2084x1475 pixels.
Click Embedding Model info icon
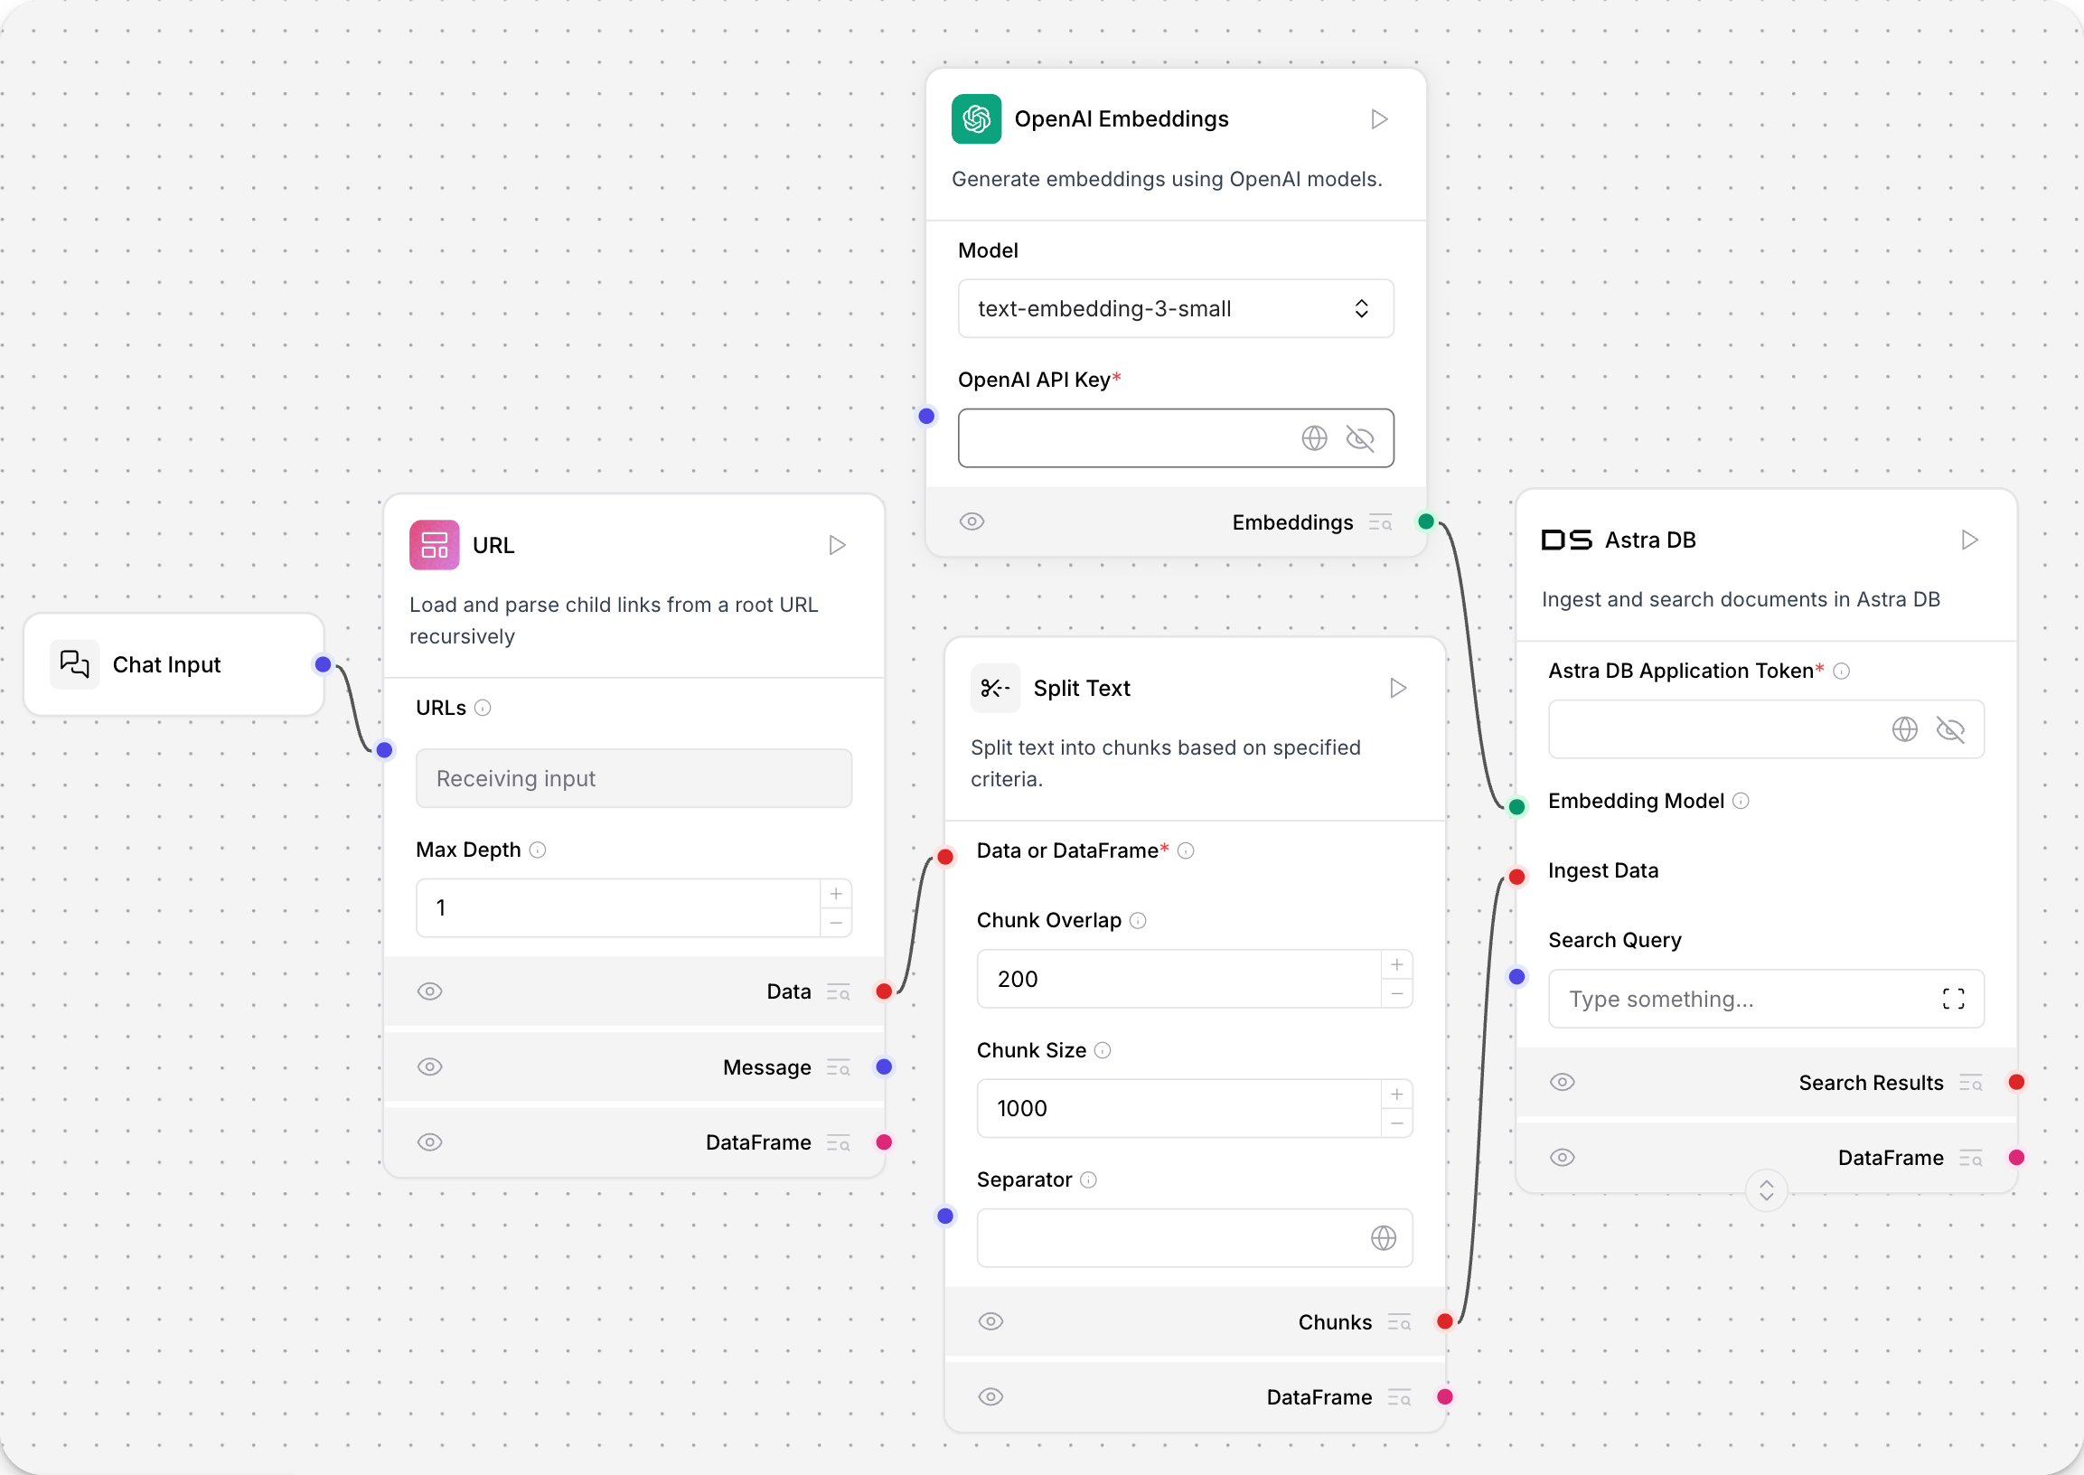(x=1741, y=801)
